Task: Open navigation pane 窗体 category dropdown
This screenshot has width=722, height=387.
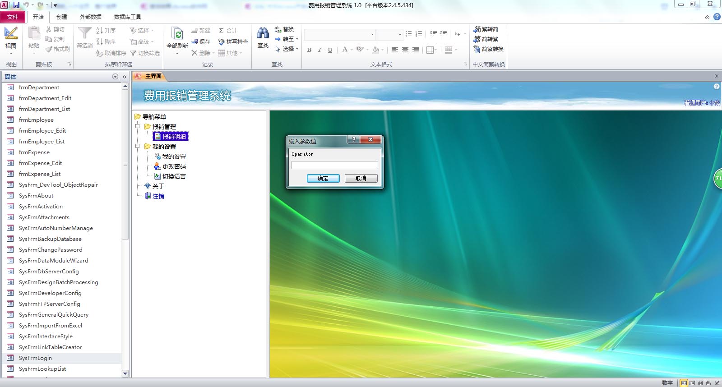Action: [115, 77]
